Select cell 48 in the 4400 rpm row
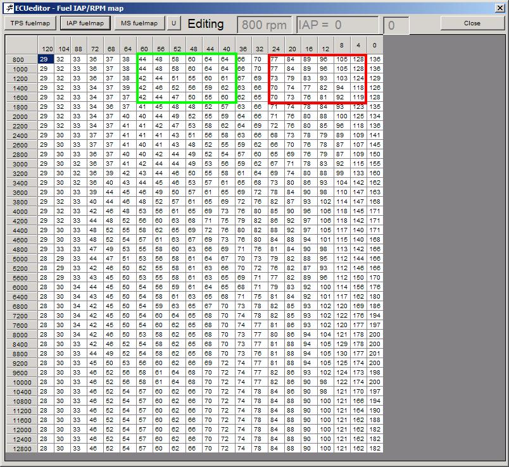Screen dimensions: 509x467 96,230
